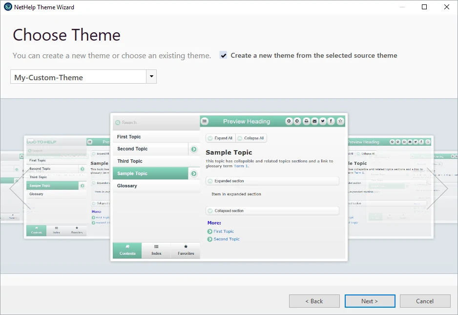Select Second Topic in preview contents
The height and width of the screenshot is (315, 458).
[x=150, y=149]
